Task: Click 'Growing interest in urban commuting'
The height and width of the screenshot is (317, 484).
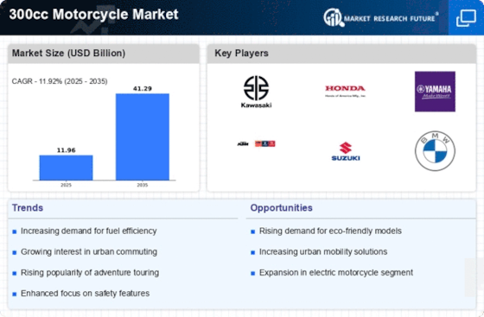Action: [x=89, y=252]
